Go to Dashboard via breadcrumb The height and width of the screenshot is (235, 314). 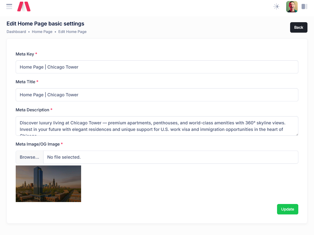pos(16,32)
